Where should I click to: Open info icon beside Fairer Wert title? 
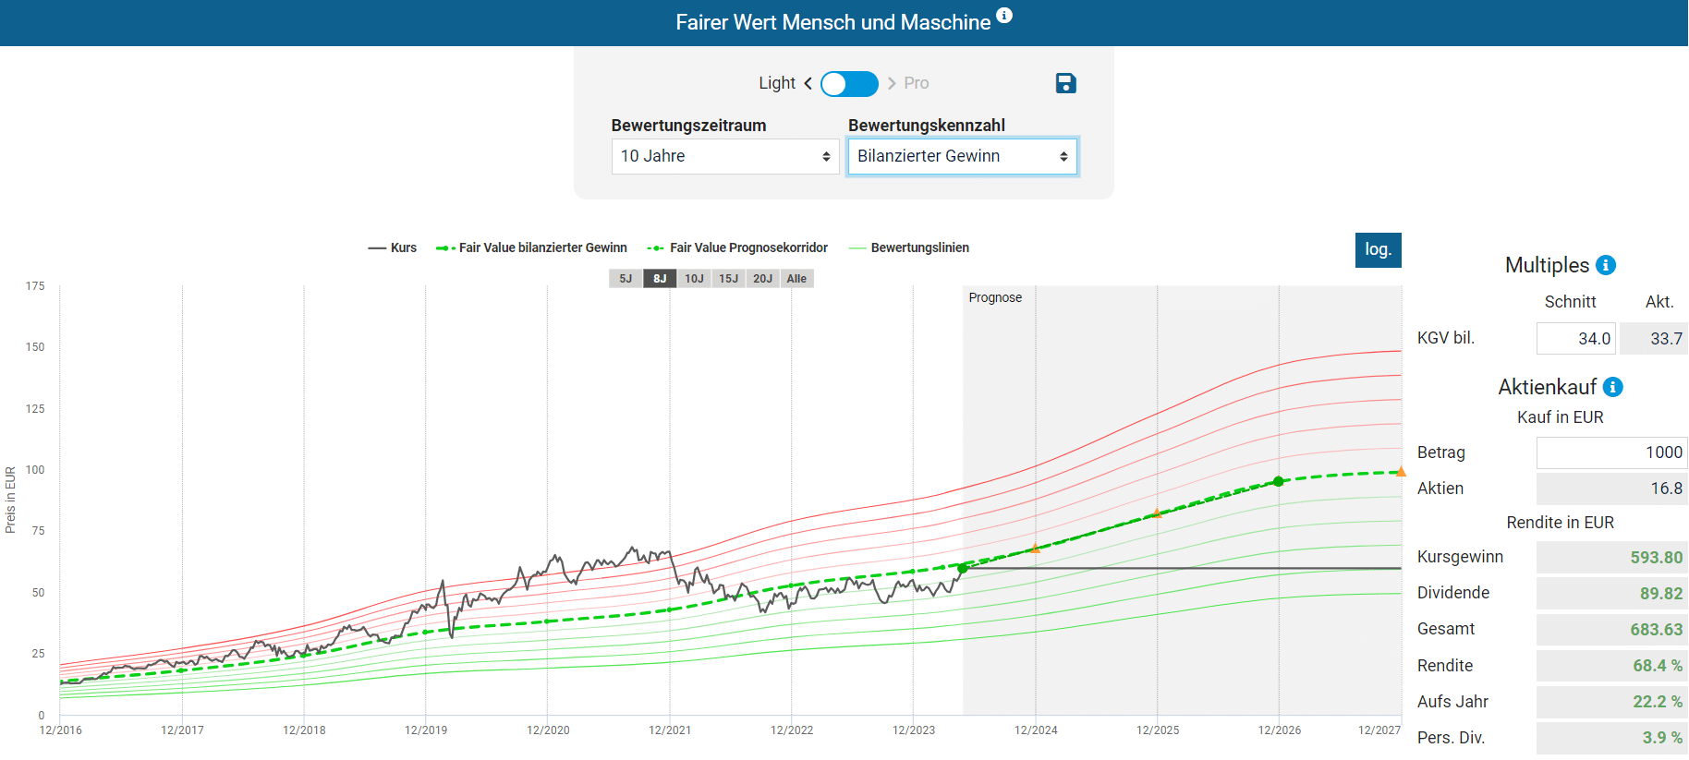pos(1004,15)
